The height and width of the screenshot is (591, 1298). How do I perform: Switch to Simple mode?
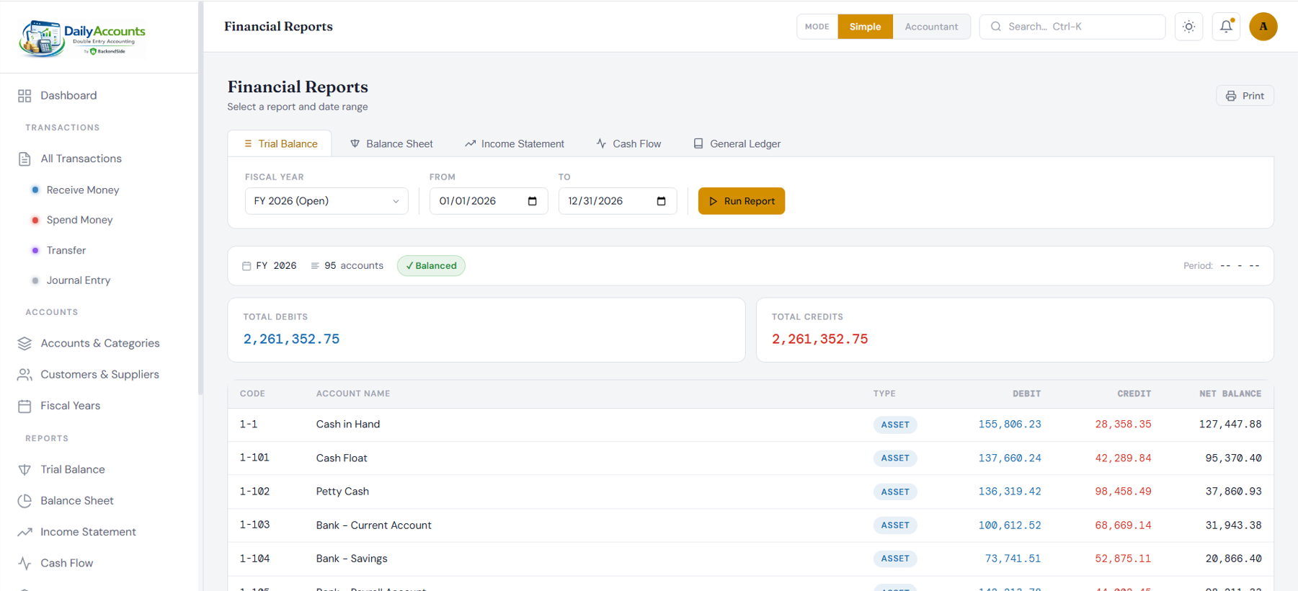coord(865,27)
